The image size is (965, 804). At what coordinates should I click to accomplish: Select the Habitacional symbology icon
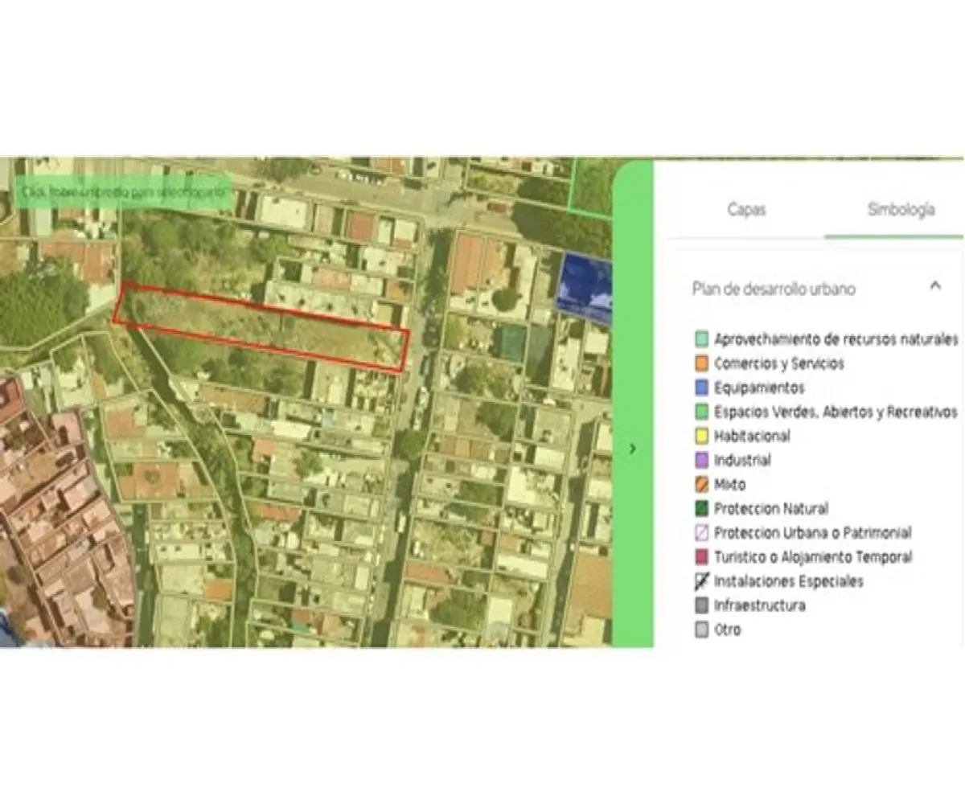tap(701, 436)
